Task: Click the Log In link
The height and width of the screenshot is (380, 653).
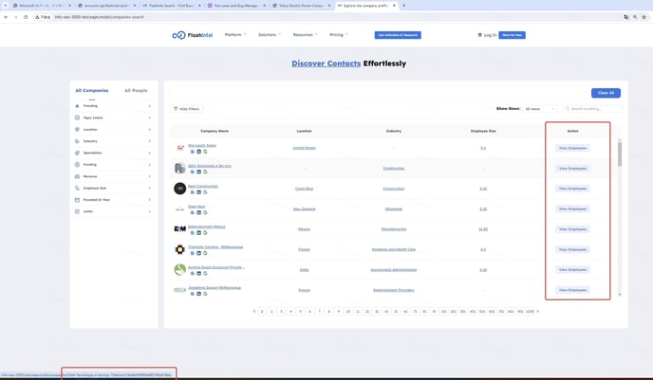Action: (490, 35)
